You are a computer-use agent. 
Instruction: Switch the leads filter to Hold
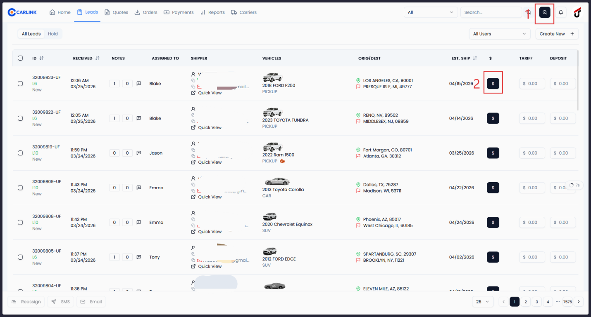53,33
